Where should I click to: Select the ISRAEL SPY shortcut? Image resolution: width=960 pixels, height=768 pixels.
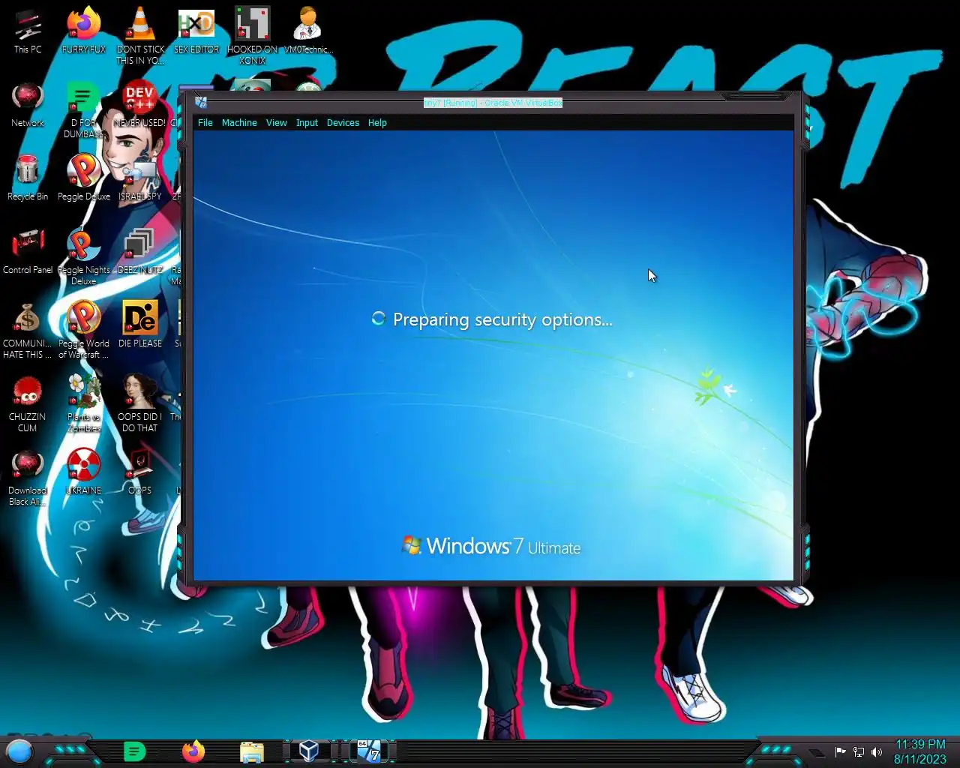(x=140, y=178)
